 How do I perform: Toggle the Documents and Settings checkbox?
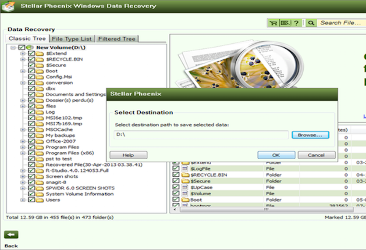[x=32, y=94]
